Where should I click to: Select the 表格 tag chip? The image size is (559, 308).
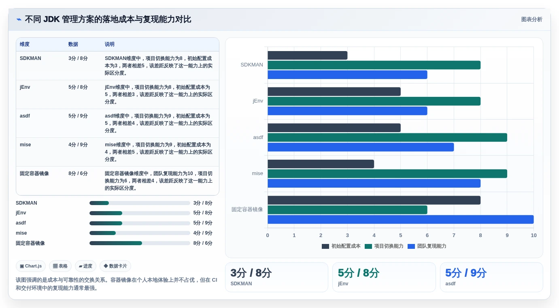(60, 266)
